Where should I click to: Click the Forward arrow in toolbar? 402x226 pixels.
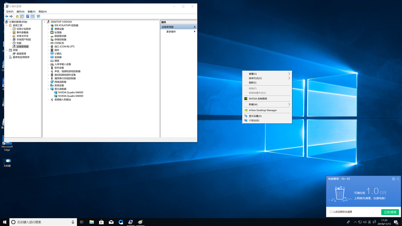click(x=11, y=16)
